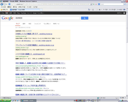
Task: Click the ログイン sign-in link
Action: pyautogui.click(x=119, y=13)
